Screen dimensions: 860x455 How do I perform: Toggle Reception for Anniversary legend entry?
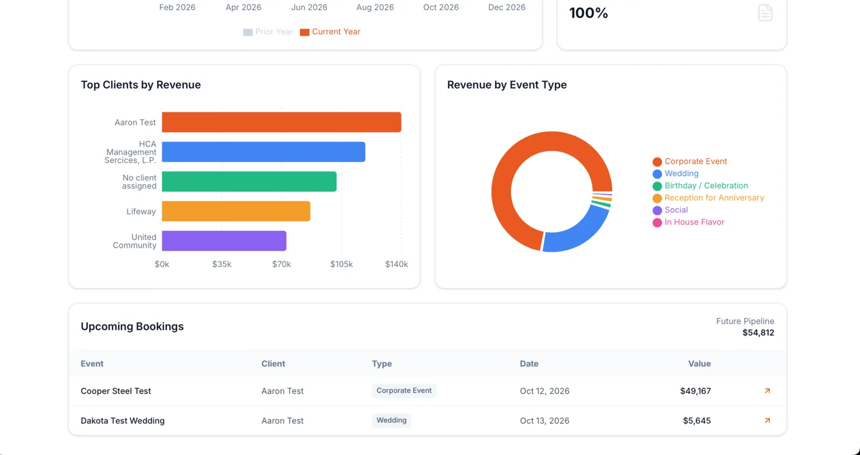[x=708, y=198]
